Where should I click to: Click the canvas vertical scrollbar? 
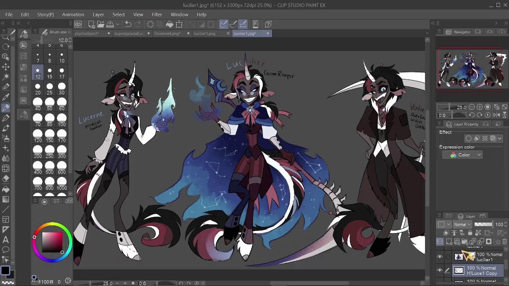point(427,159)
